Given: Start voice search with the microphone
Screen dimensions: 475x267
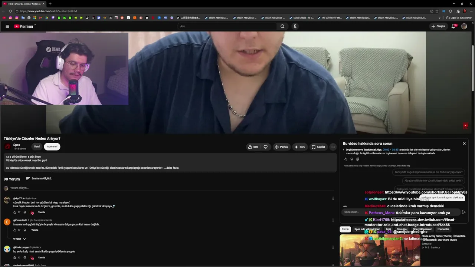Looking at the screenshot, I should tap(295, 26).
